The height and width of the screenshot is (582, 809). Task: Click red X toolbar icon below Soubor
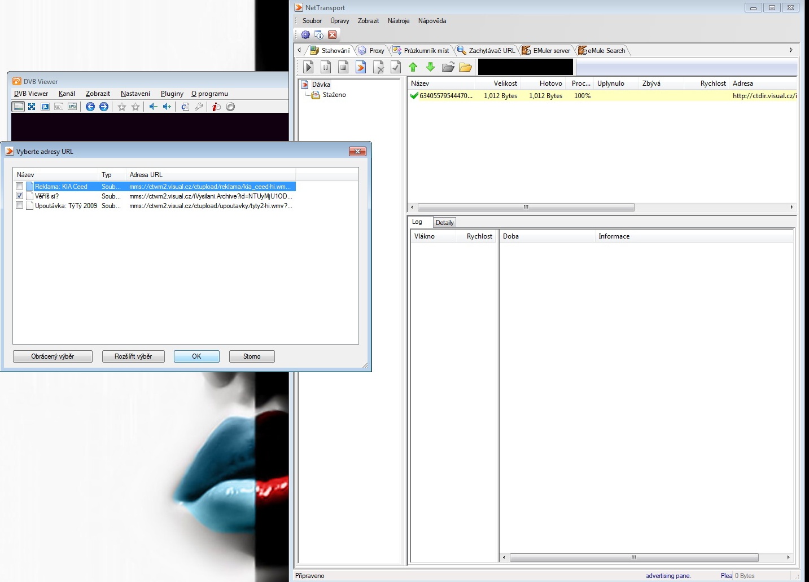[x=333, y=34]
